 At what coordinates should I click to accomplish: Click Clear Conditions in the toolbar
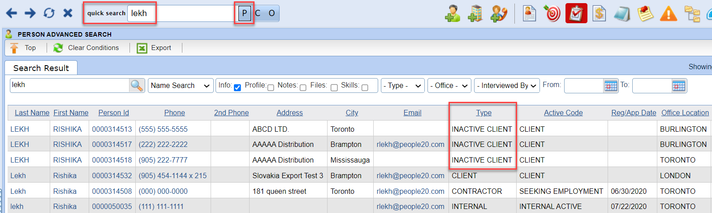(x=86, y=48)
